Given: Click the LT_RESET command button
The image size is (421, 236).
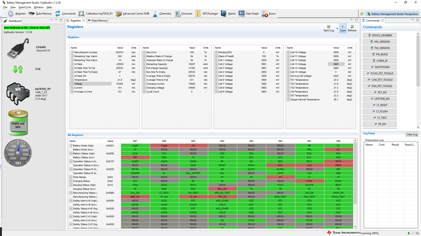Looking at the screenshot, I should pyautogui.click(x=380, y=105).
